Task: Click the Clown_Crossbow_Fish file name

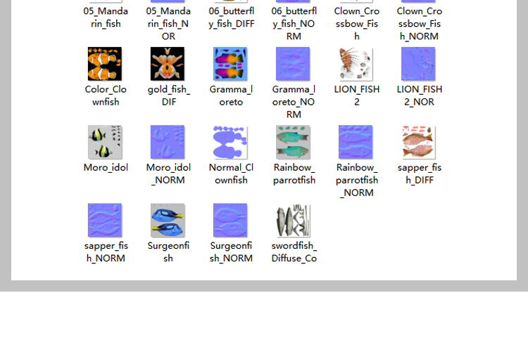Action: tap(357, 23)
